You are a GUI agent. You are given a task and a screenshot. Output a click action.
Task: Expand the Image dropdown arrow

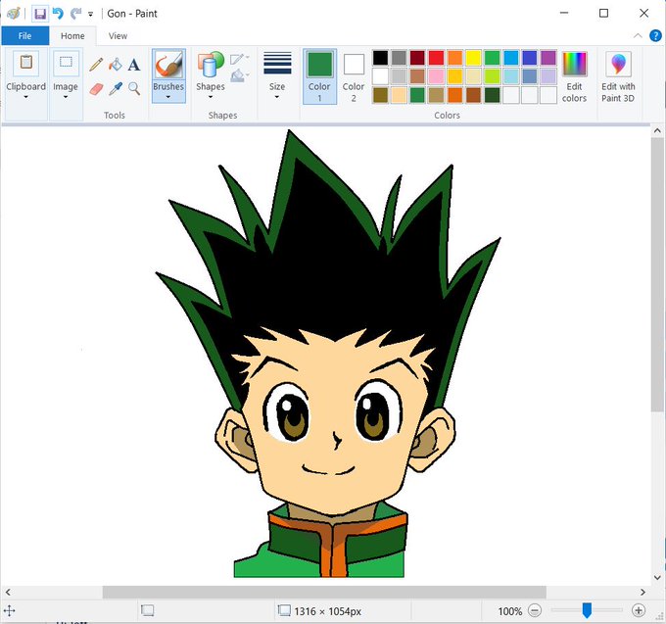point(66,97)
